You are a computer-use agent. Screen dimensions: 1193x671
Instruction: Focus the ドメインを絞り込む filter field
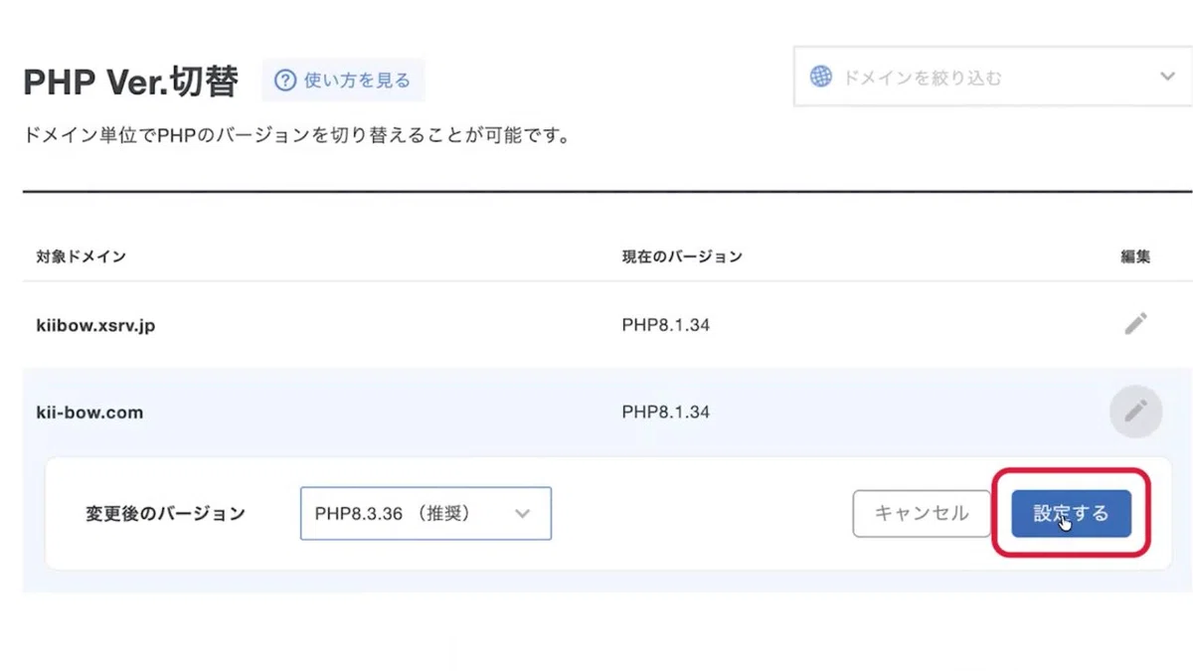(x=992, y=77)
